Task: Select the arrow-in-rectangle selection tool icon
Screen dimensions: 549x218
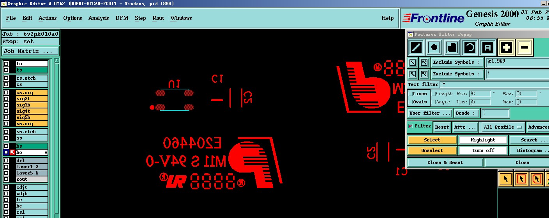Action: 521,179
